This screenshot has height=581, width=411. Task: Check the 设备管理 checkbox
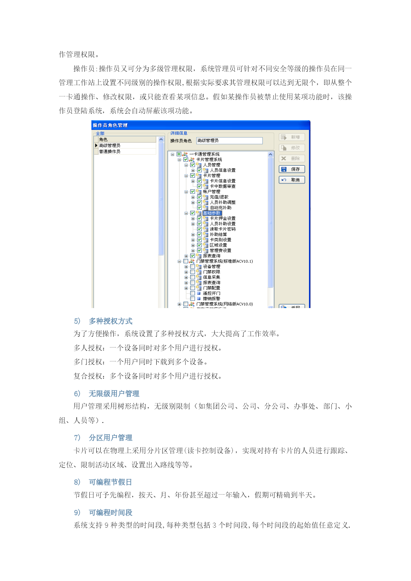193,267
